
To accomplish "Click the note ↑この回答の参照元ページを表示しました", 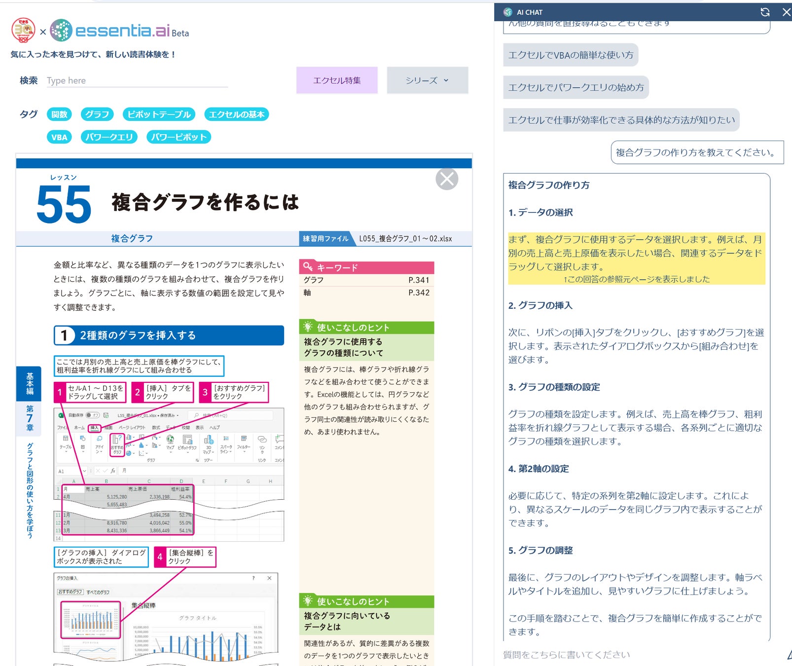I will click(637, 279).
